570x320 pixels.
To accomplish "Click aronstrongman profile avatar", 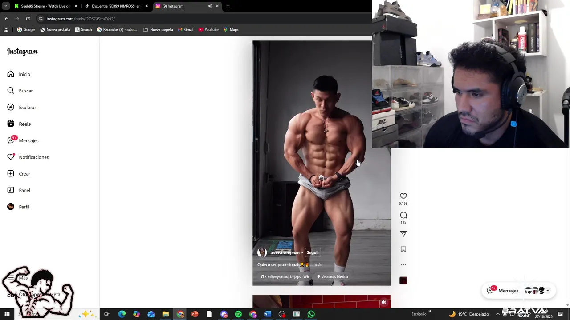I will pos(262,252).
